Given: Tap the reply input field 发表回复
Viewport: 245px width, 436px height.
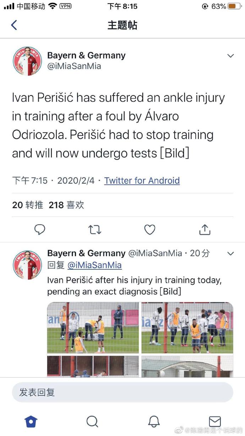Looking at the screenshot, I should 123,392.
